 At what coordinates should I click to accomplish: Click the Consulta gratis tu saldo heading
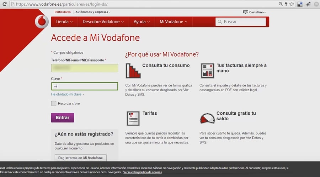[x=236, y=116]
